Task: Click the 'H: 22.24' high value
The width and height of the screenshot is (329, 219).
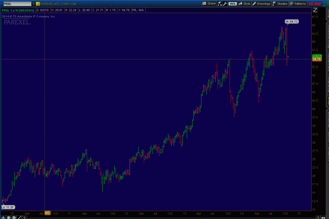Action: pos(71,10)
